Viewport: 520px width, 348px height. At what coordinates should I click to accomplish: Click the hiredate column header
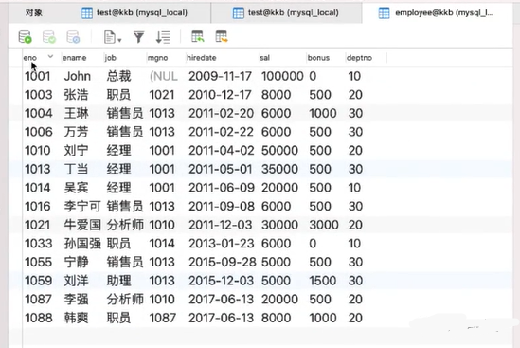pyautogui.click(x=202, y=58)
